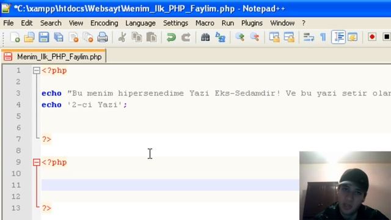This screenshot has width=391, height=220.
Task: Undo the last action with green arrow
Action: pos(171,37)
